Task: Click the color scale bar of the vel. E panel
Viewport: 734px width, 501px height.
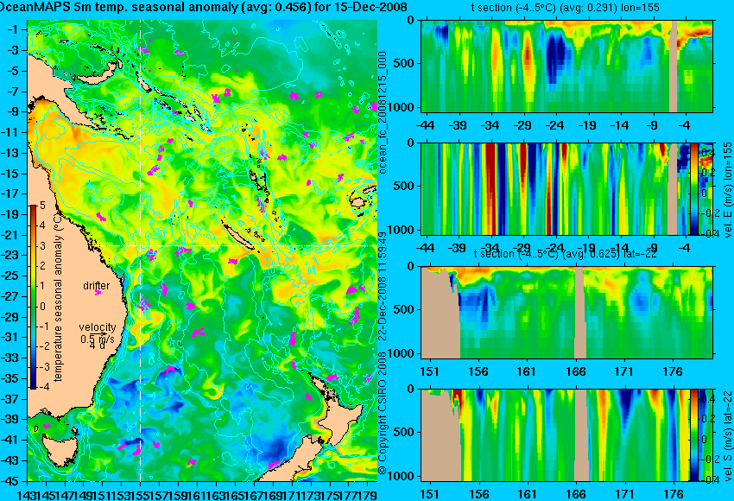Action: tap(694, 188)
